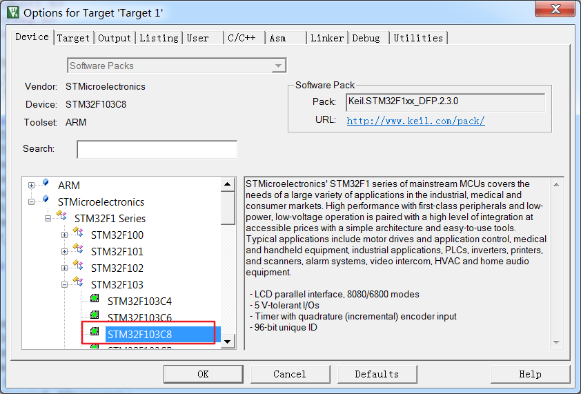Click the STMicroelectronics vendor diamond icon
Image resolution: width=581 pixels, height=394 pixels.
coord(46,199)
